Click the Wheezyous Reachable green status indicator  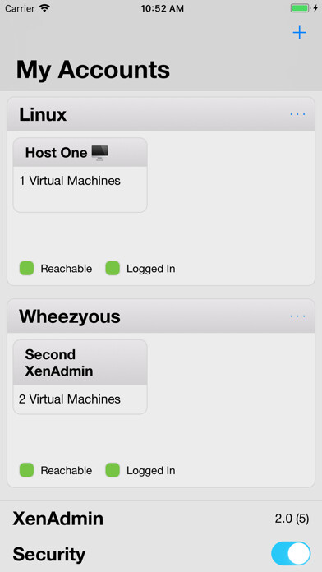(26, 470)
